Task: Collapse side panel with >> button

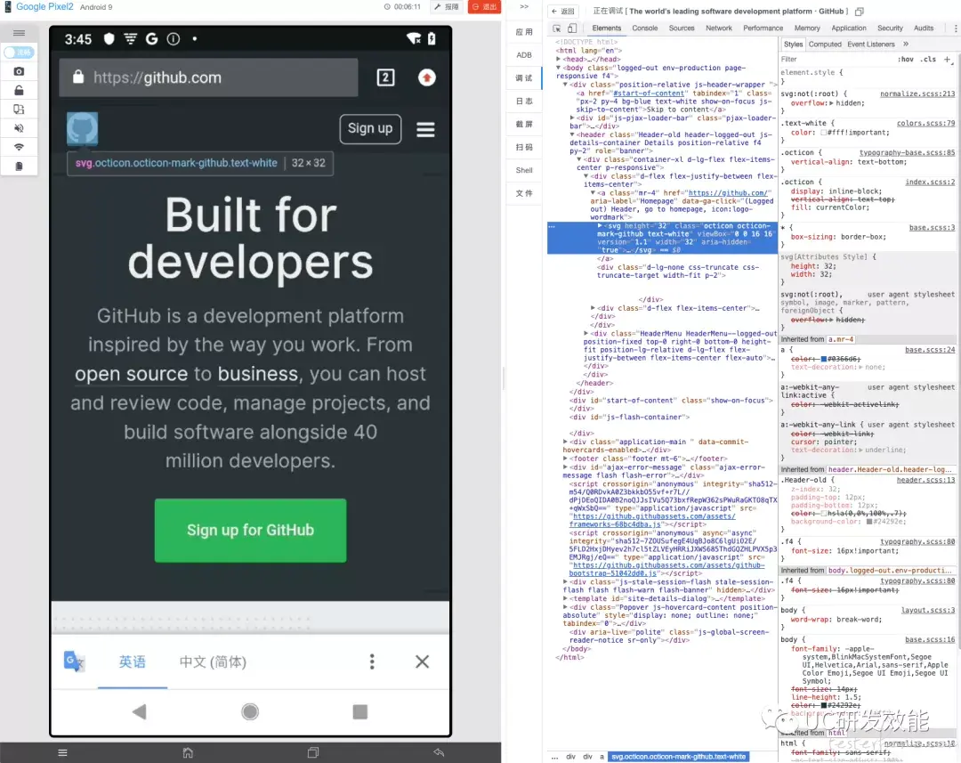Action: coord(524,7)
